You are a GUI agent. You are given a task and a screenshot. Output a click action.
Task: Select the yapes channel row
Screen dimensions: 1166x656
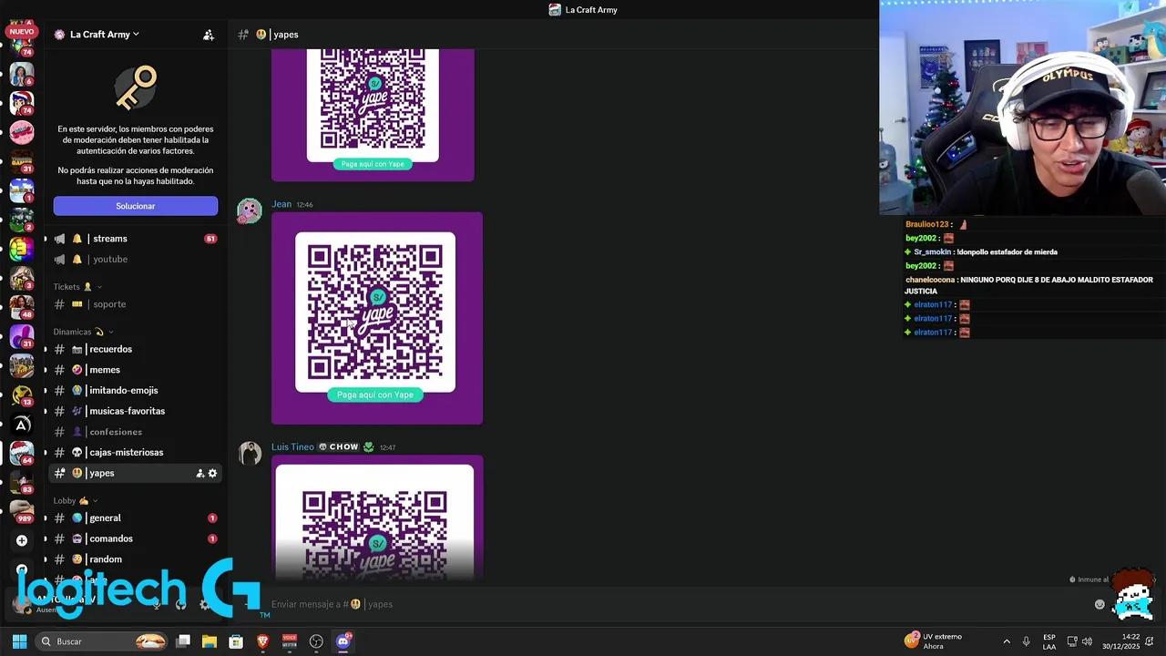click(x=133, y=473)
